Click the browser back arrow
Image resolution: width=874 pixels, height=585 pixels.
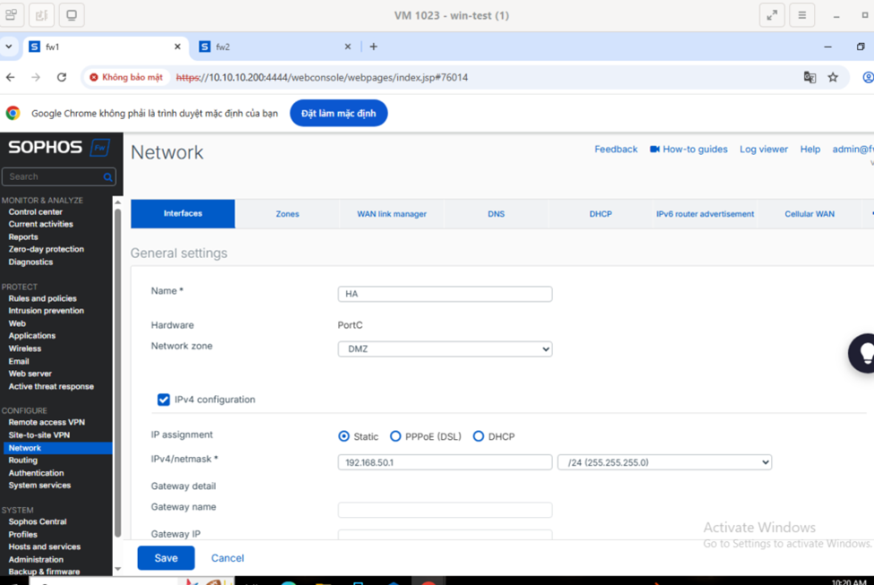pyautogui.click(x=11, y=78)
